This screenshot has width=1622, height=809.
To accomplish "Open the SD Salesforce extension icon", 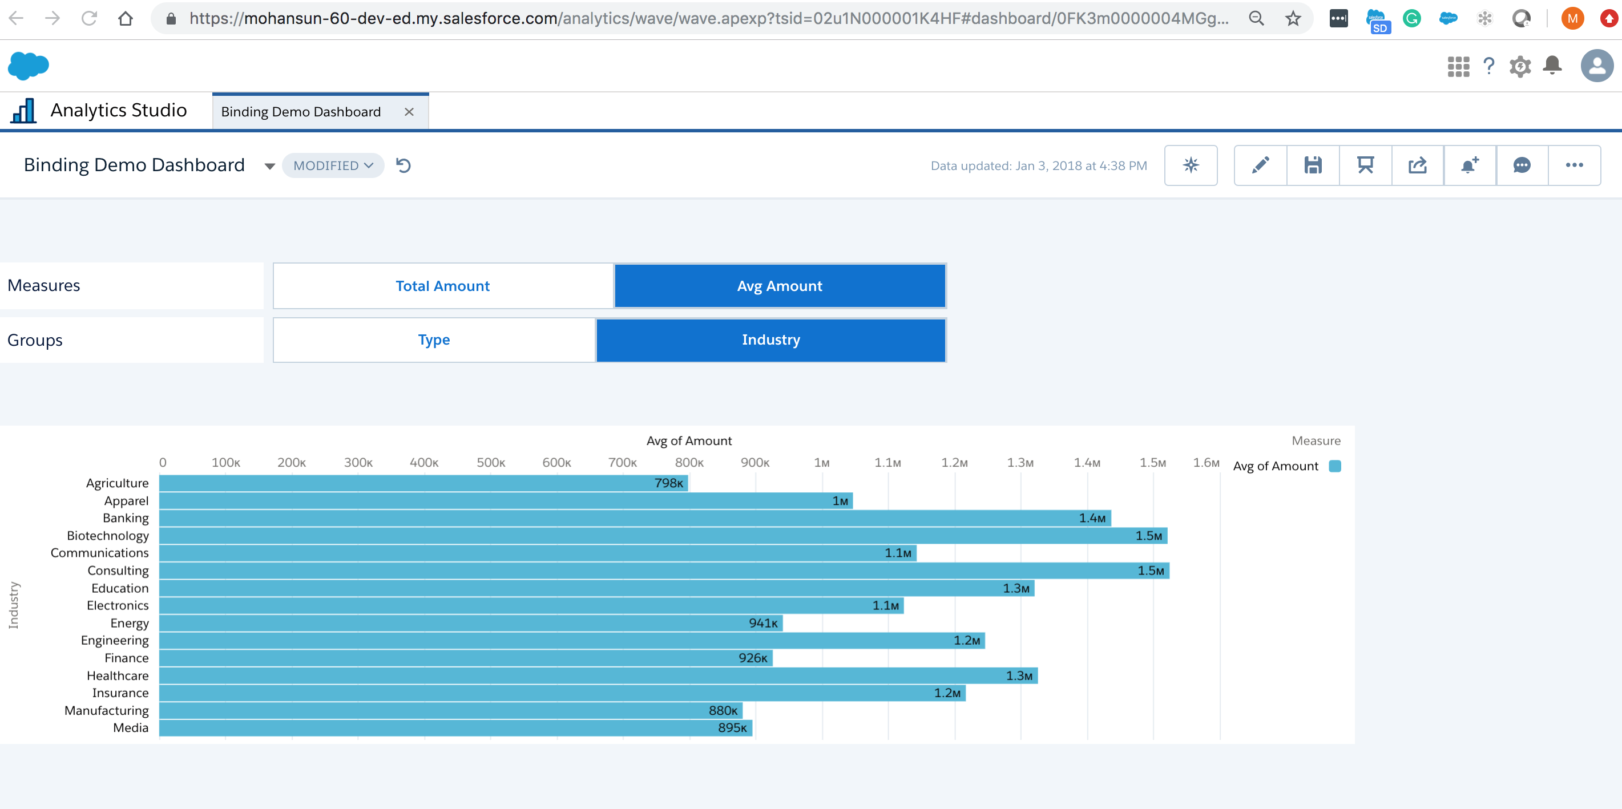I will 1377,21.
